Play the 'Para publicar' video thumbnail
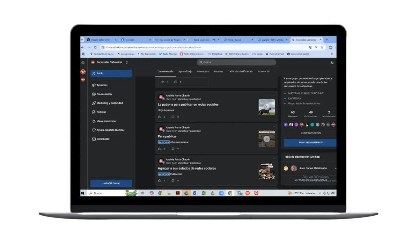This screenshot has height=236, width=419. [267, 139]
